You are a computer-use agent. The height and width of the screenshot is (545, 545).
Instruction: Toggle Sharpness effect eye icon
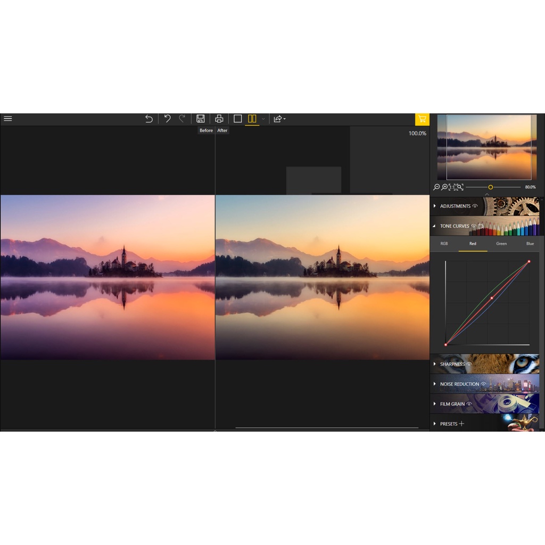469,364
